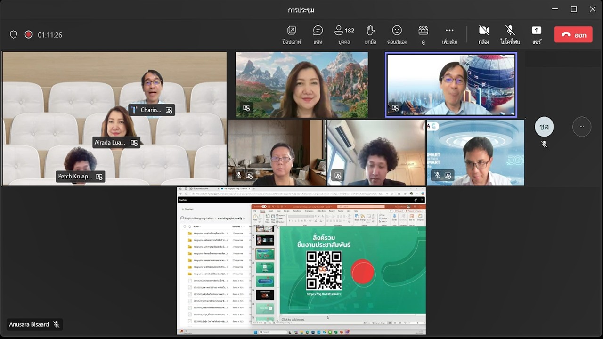Sort by Name column in shared OneDrive list
Viewport: 603px width, 339px height.
click(x=196, y=226)
